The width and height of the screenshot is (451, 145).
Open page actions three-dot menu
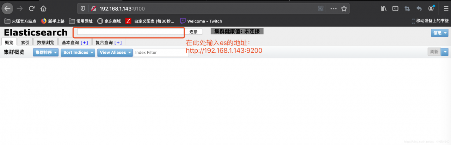point(333,8)
